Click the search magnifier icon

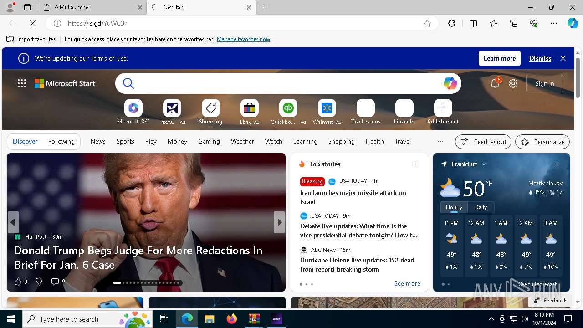[x=128, y=83]
